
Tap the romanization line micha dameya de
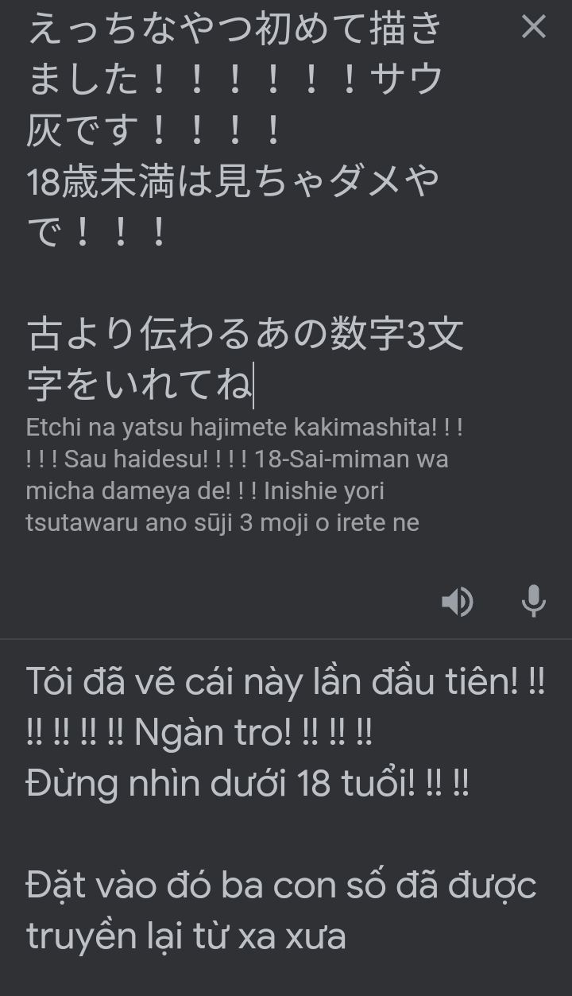(x=205, y=491)
